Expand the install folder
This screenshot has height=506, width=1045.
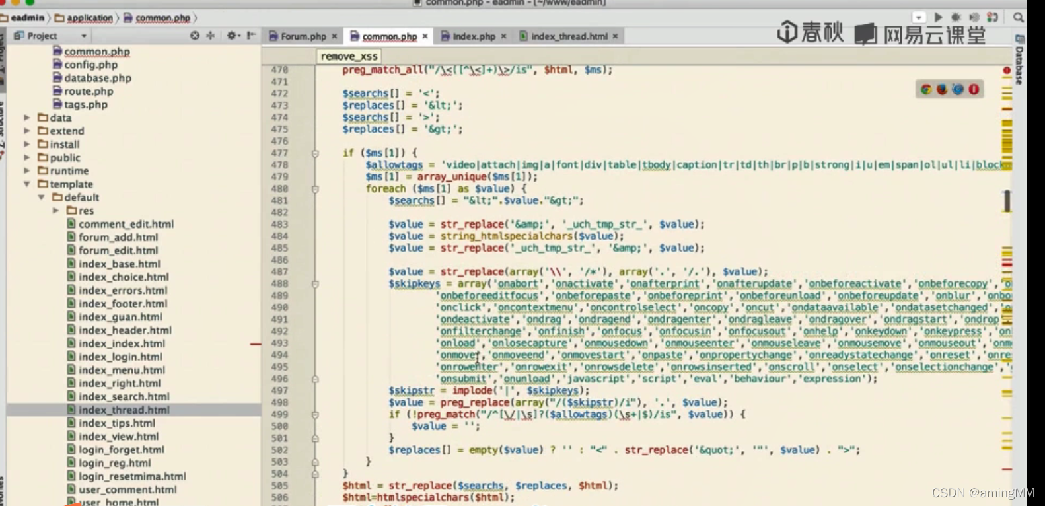pos(27,144)
